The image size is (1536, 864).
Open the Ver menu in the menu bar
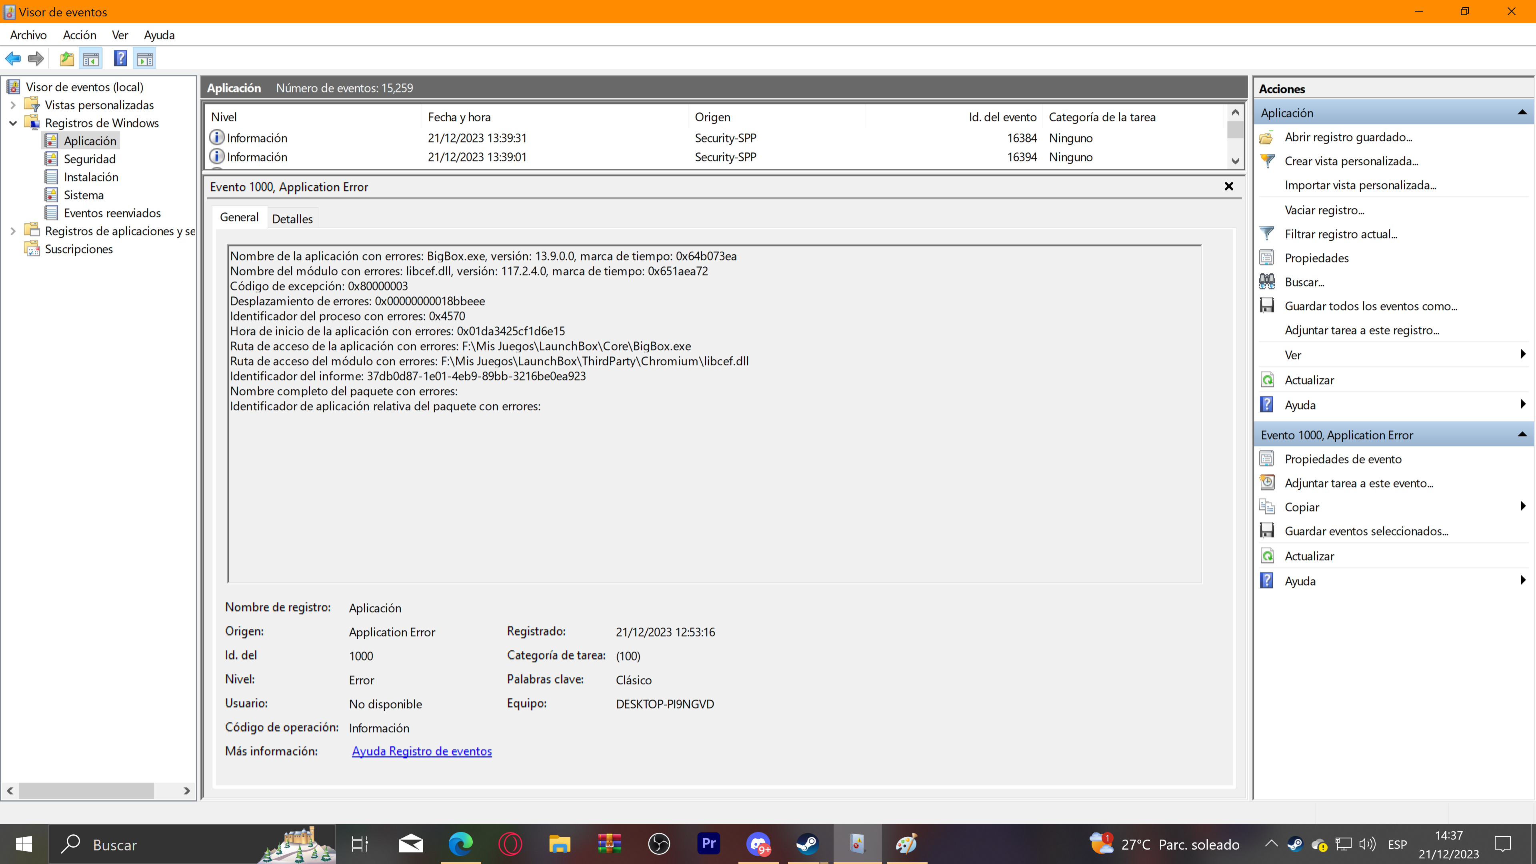pos(120,34)
